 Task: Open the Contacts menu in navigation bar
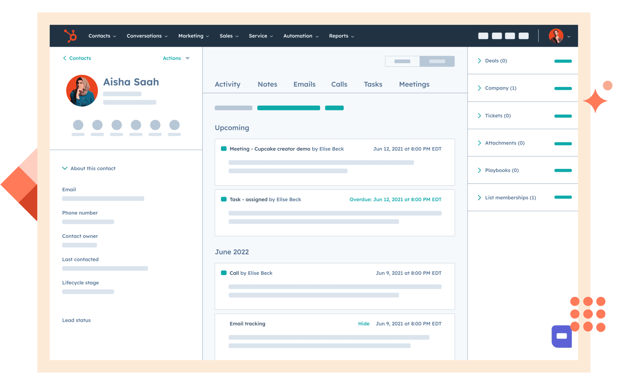tap(102, 36)
